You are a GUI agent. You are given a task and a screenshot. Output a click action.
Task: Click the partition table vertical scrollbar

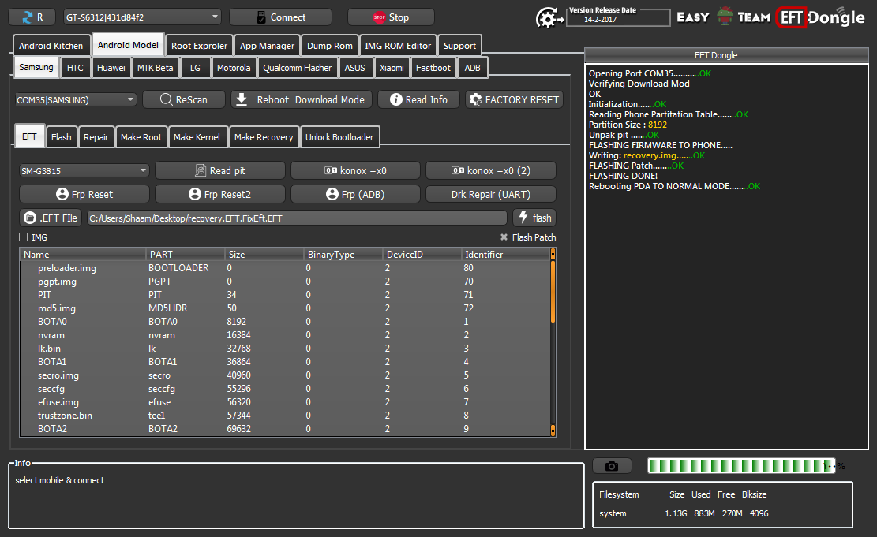(553, 342)
